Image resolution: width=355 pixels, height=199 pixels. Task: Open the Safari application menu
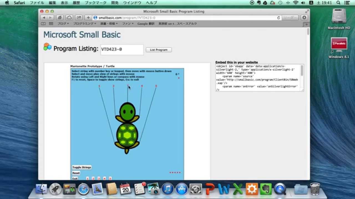coord(19,3)
